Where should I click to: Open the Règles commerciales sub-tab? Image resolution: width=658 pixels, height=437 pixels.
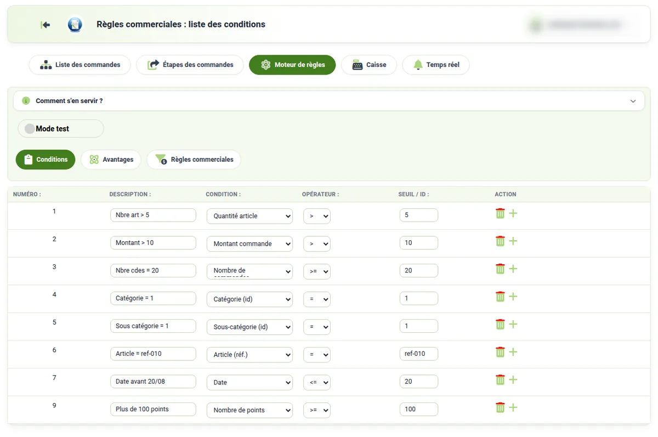(x=194, y=160)
